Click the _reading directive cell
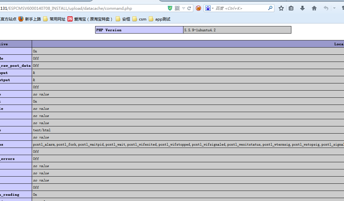Viewport: 344px width, 201px height. [x=16, y=195]
